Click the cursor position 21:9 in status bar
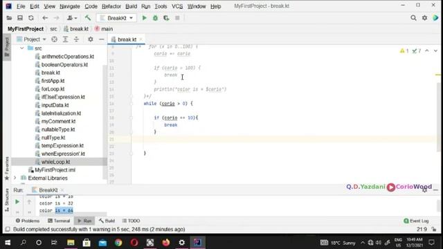This screenshot has height=249, width=443. (x=422, y=229)
